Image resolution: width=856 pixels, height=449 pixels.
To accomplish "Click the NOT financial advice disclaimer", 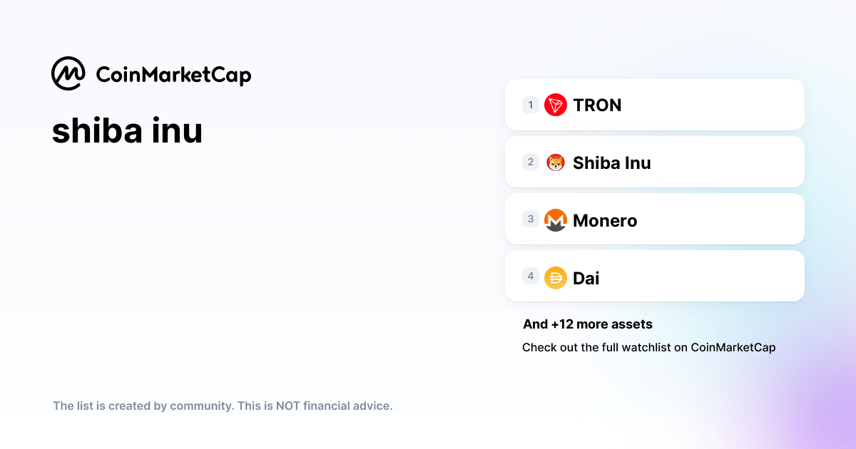I will [x=223, y=406].
